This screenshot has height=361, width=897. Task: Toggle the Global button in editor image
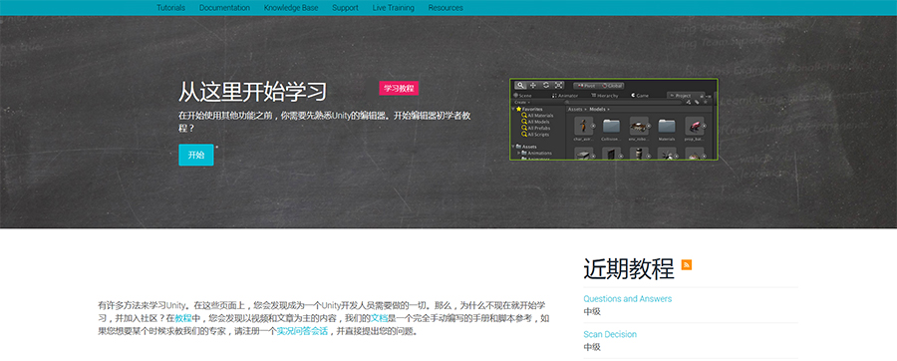click(x=612, y=86)
